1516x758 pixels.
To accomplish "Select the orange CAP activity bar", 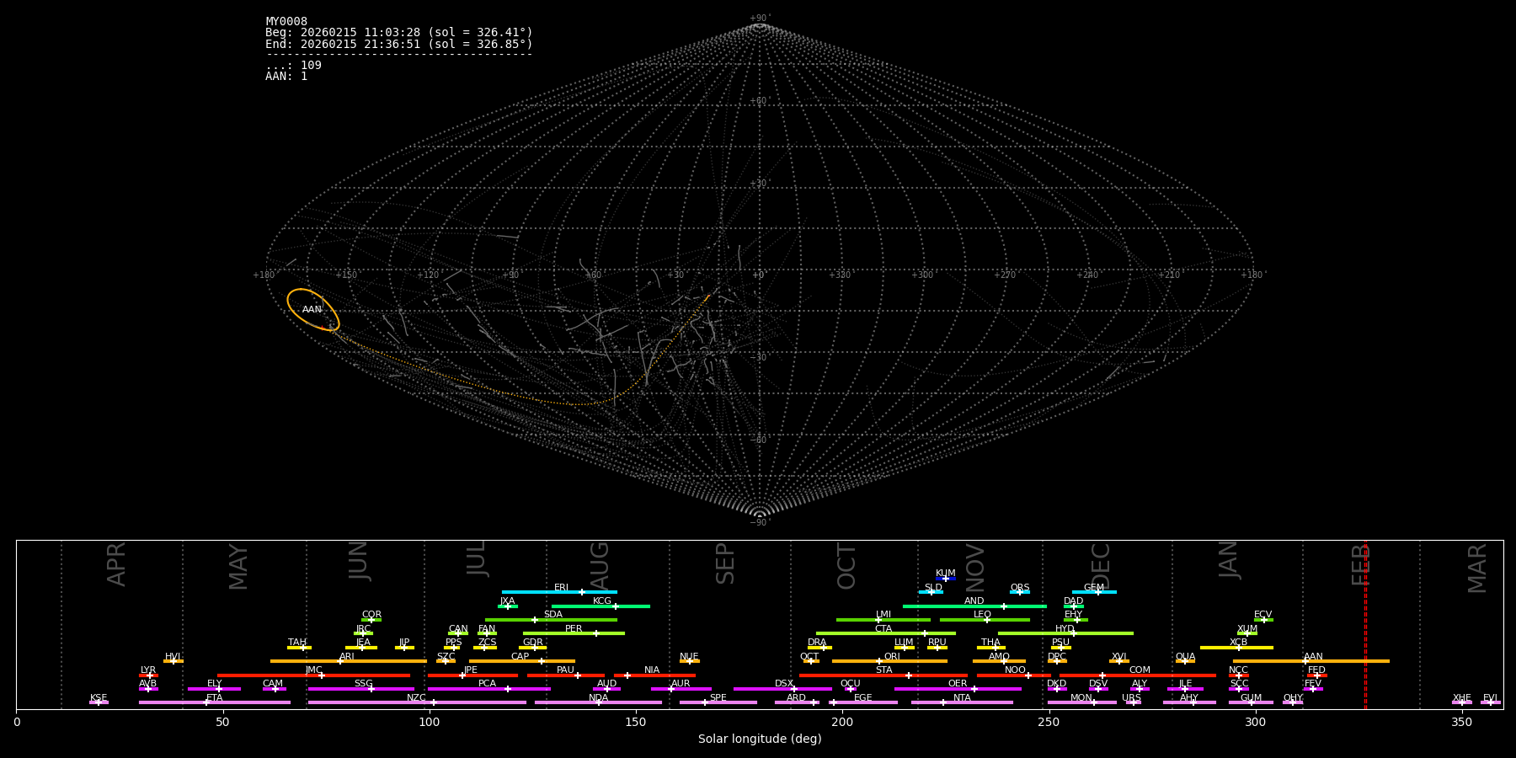I will 522,661.
